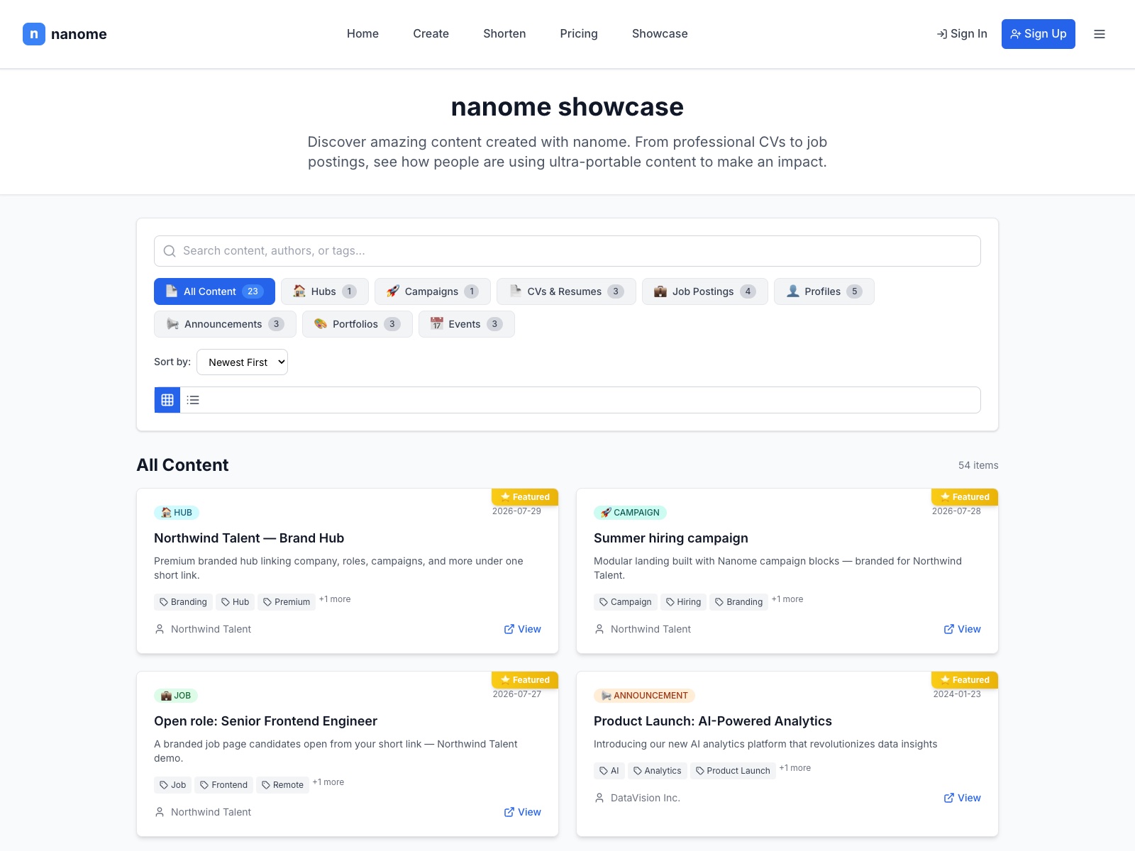The height and width of the screenshot is (851, 1135).
Task: Focus the search content input field
Action: pyautogui.click(x=567, y=251)
